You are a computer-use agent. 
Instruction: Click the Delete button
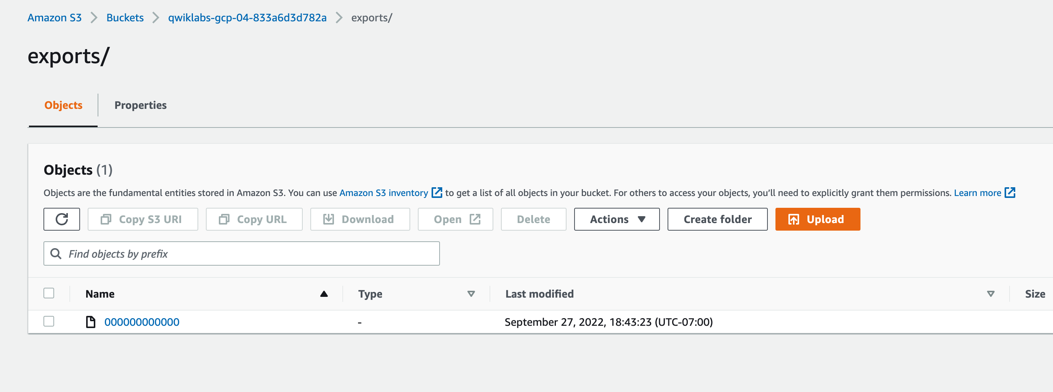pos(533,219)
